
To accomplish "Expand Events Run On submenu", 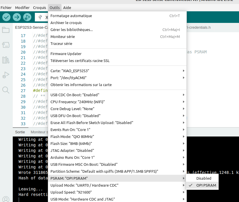I will click(117, 130).
